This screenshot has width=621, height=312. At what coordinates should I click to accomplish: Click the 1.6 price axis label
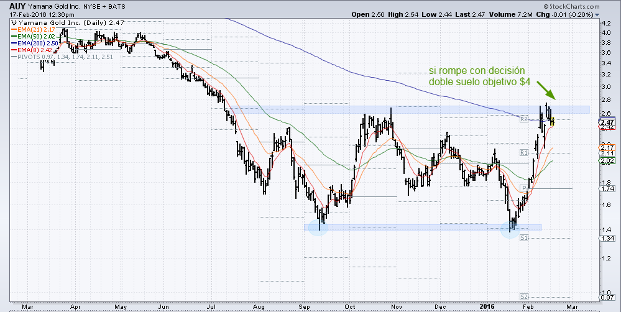tap(606, 204)
